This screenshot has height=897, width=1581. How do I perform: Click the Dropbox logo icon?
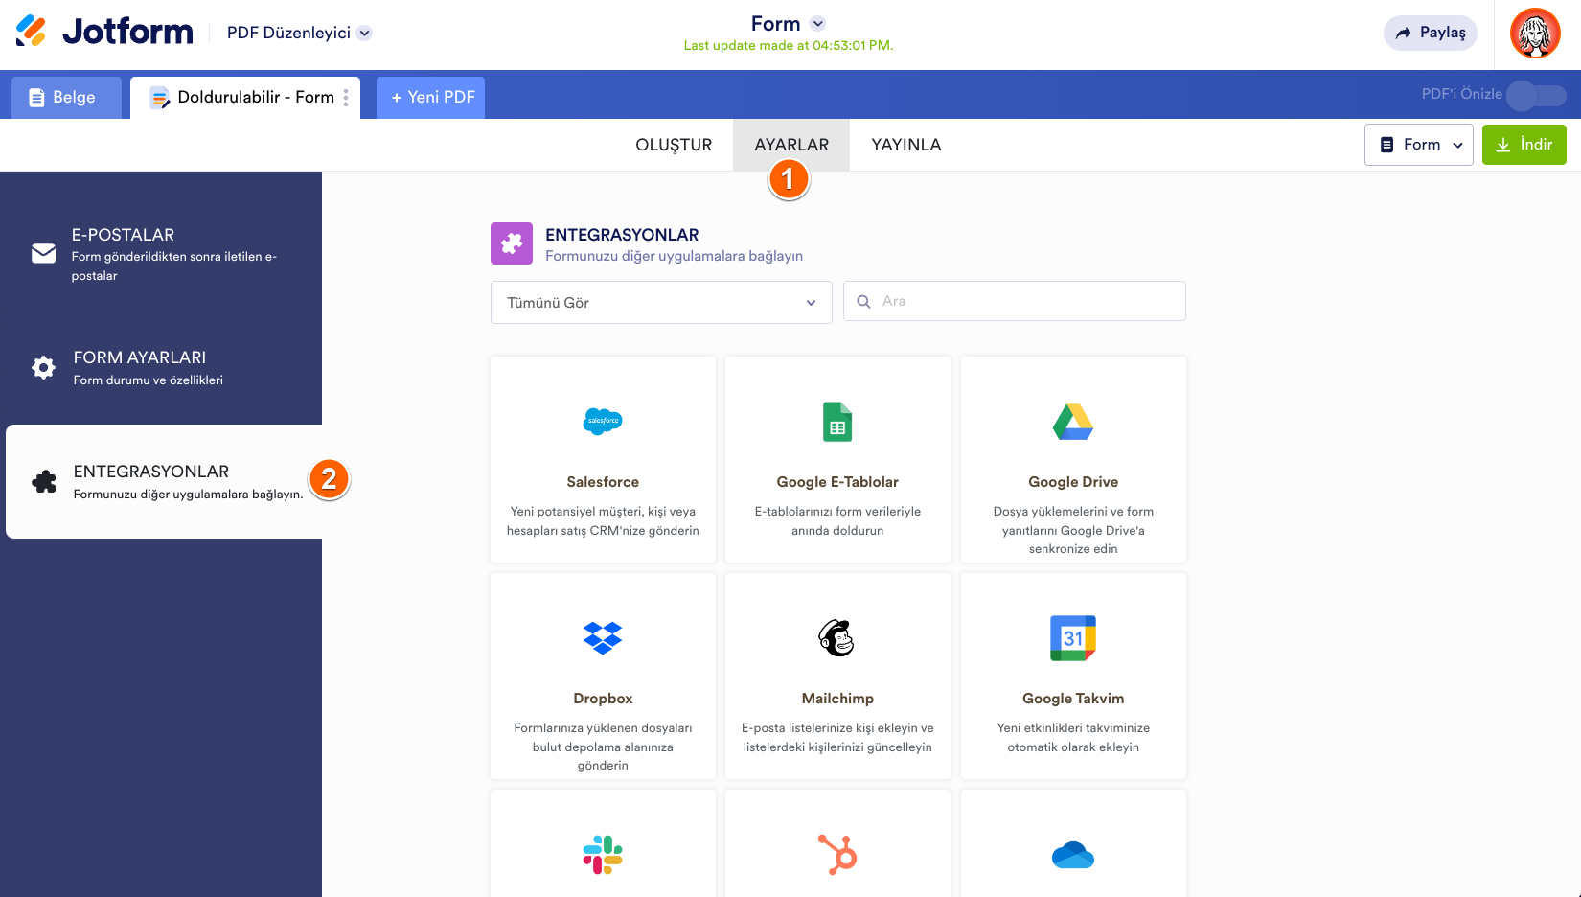point(603,638)
